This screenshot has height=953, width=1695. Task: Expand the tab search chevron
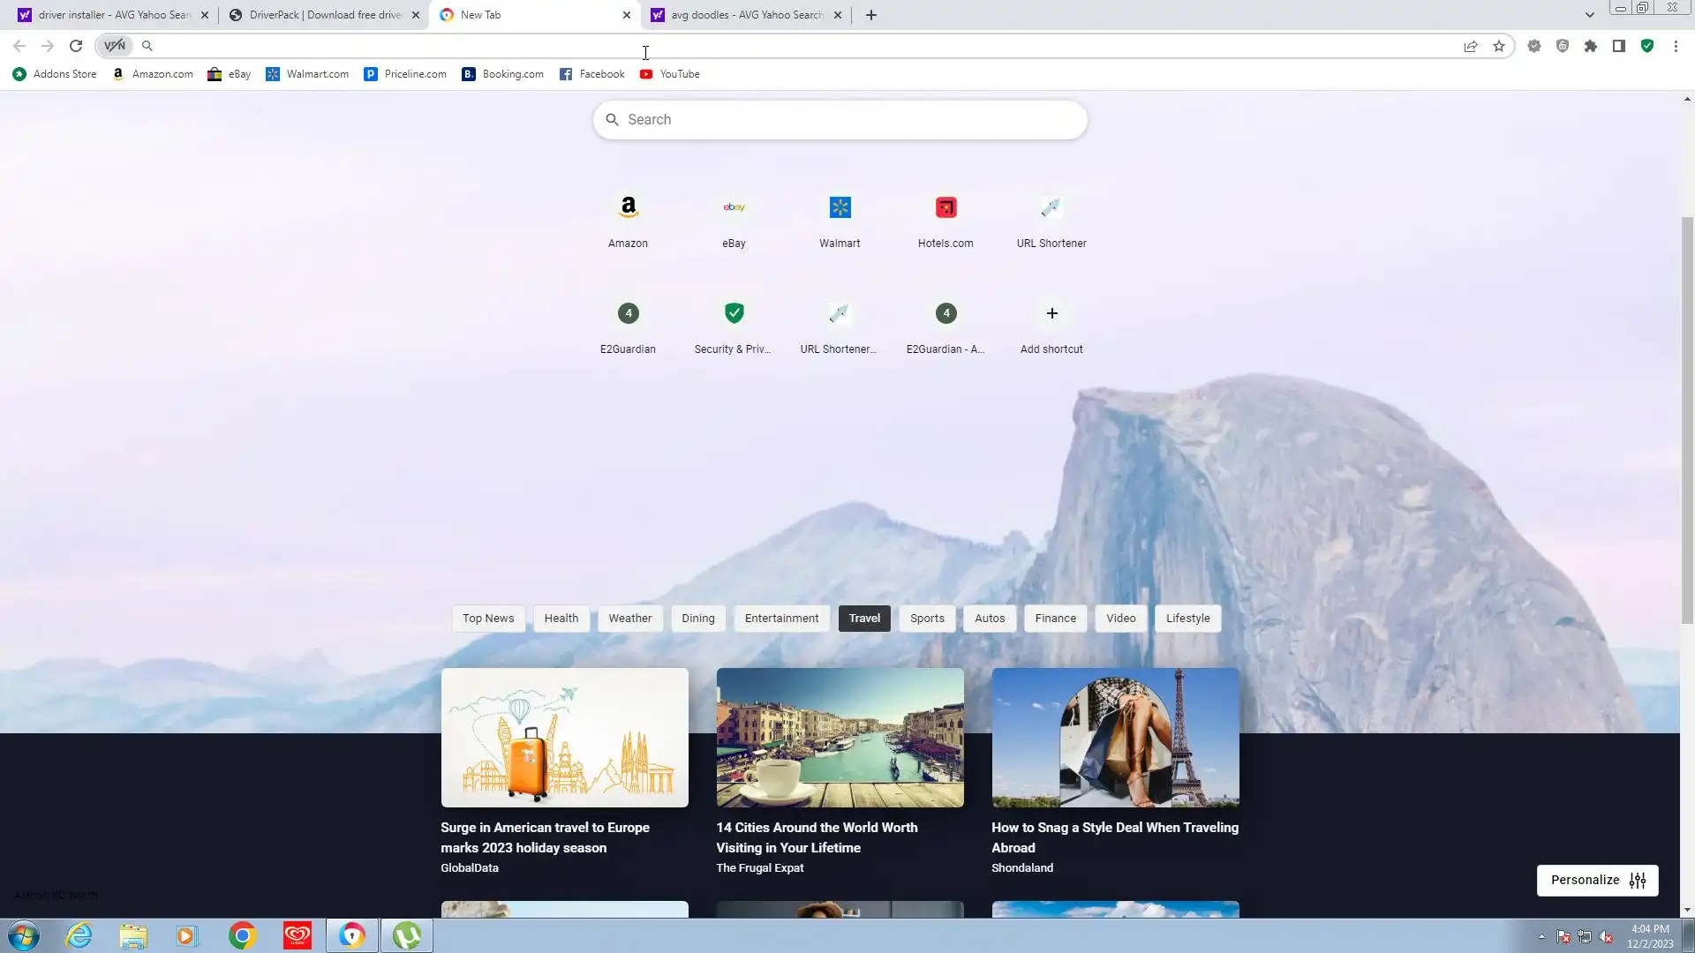(1589, 15)
